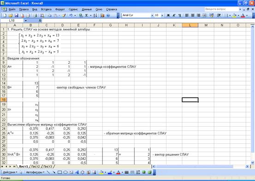
Task: Switch to the Лист2 sheet tab
Action: [36, 167]
